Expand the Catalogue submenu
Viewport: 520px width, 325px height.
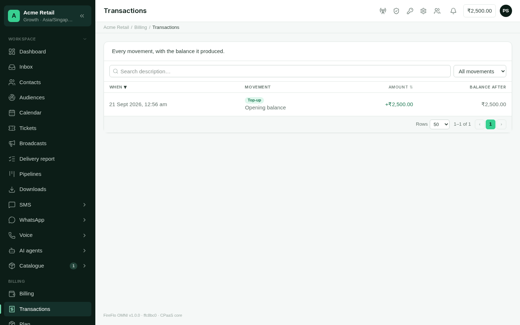pos(84,266)
